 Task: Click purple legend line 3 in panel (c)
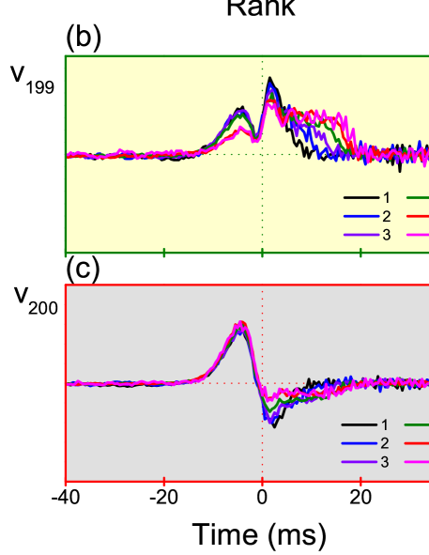(360, 461)
